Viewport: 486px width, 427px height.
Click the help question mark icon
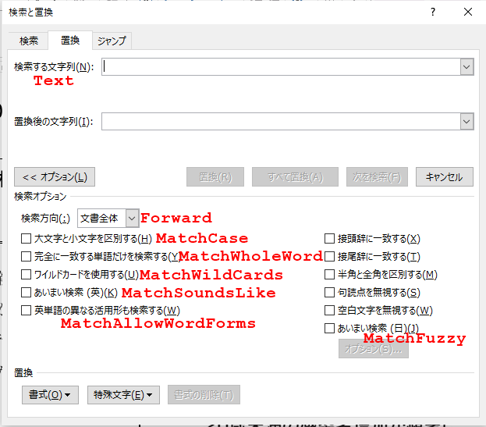tap(433, 12)
